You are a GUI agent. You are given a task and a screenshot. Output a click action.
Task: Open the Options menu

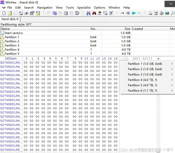99,7
